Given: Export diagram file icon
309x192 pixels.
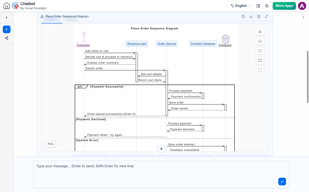Looking at the screenshot, I should click(x=259, y=16).
